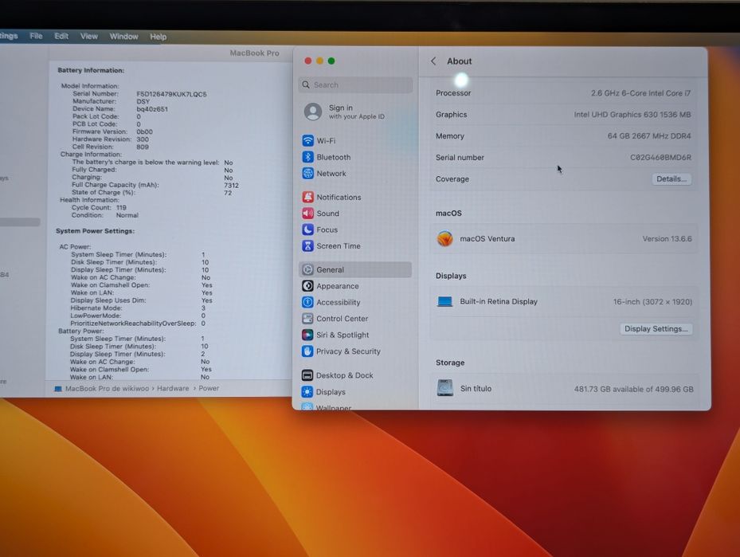Select the Sound speaker icon

(x=307, y=214)
